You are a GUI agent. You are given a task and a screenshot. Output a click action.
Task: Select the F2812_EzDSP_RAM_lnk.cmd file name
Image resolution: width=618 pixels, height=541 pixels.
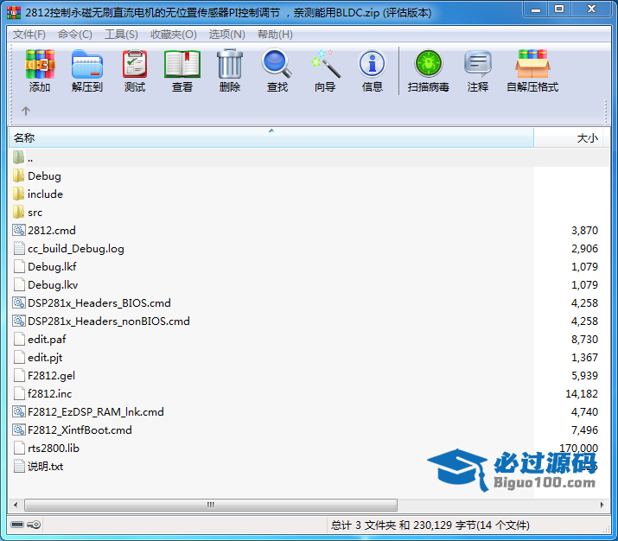click(x=96, y=411)
